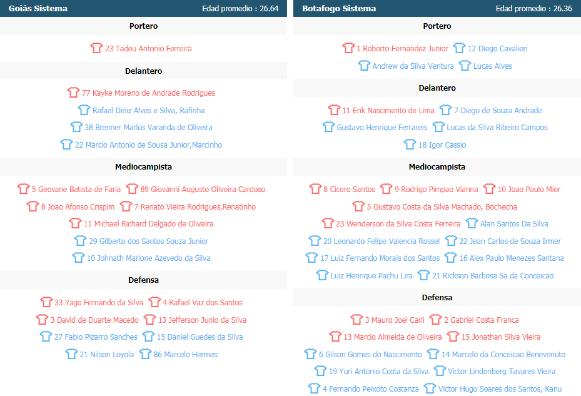Click the Botafogo Portero section heading
Viewport: 581px width, 396px height.
(437, 26)
